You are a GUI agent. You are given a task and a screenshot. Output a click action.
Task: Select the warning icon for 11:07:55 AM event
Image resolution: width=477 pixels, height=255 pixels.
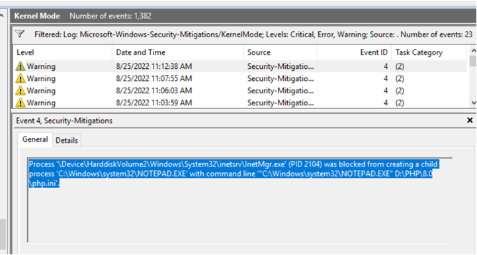click(x=21, y=78)
